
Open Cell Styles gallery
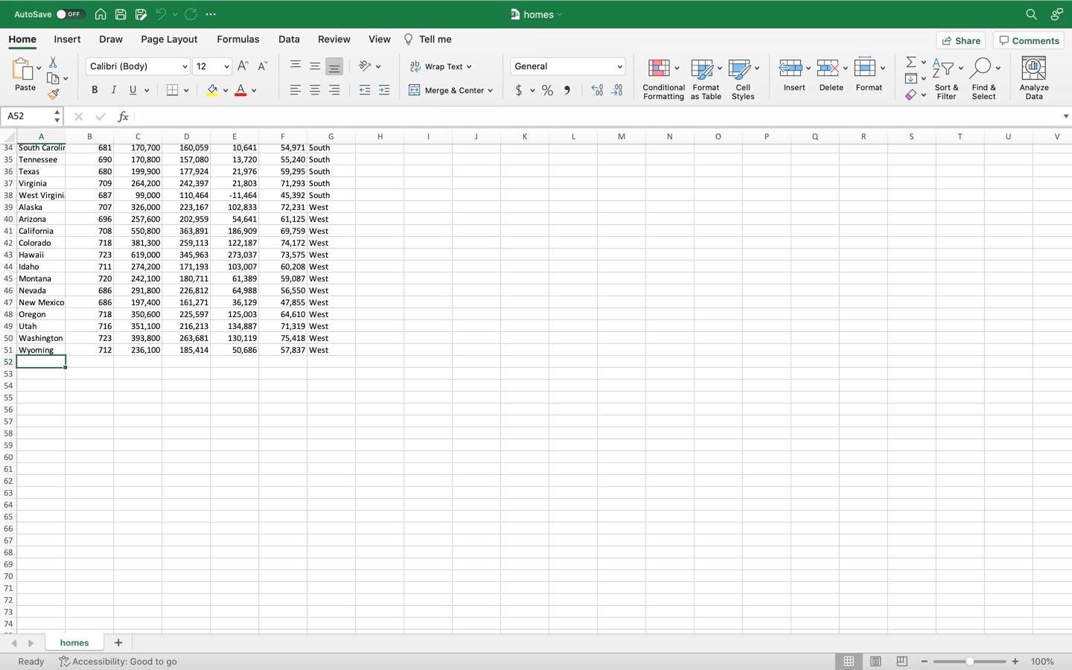[743, 78]
